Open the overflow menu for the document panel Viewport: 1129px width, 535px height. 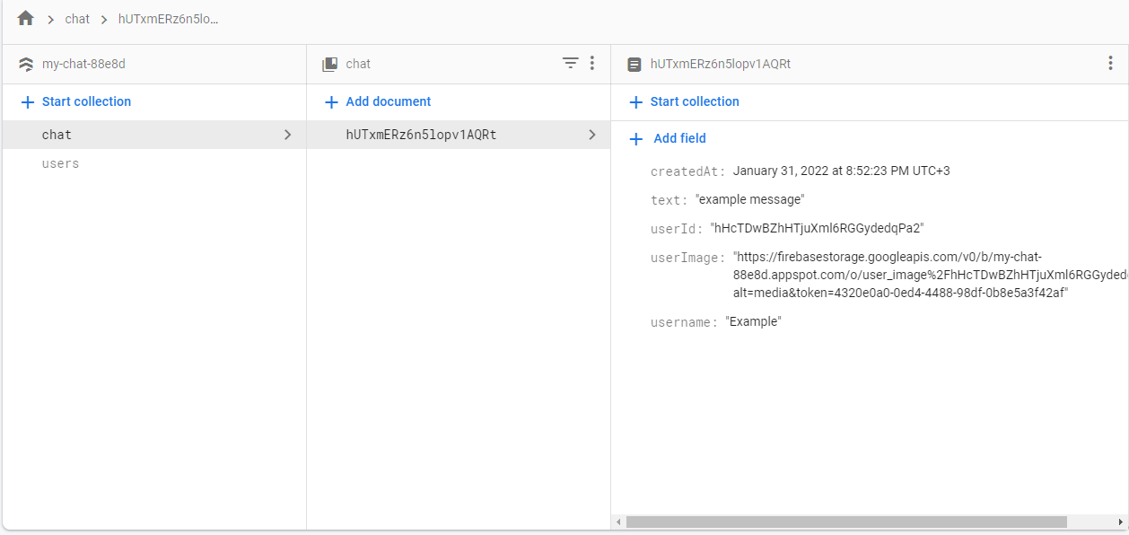pos(1110,63)
